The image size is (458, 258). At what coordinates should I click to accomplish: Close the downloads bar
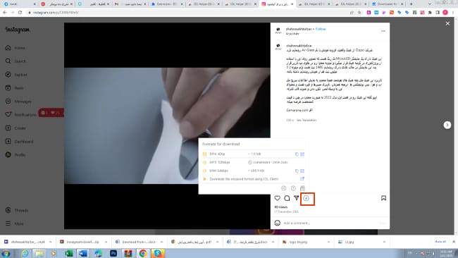(454, 242)
